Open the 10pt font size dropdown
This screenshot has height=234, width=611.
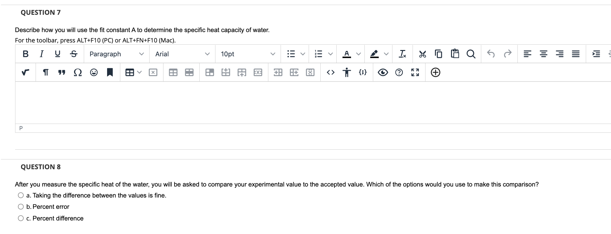248,54
